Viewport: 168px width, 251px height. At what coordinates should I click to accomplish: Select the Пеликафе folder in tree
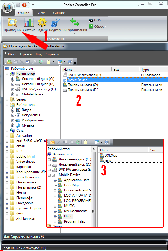[x=24, y=198]
